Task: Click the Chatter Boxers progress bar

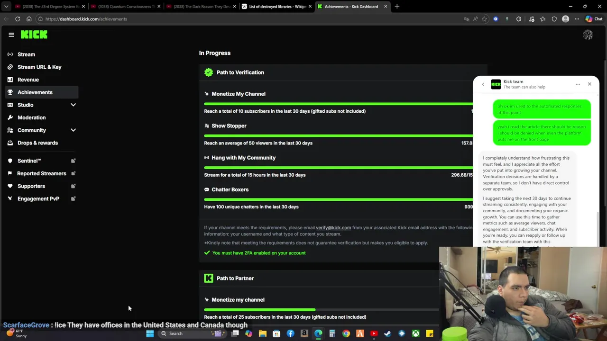Action: click(339, 199)
